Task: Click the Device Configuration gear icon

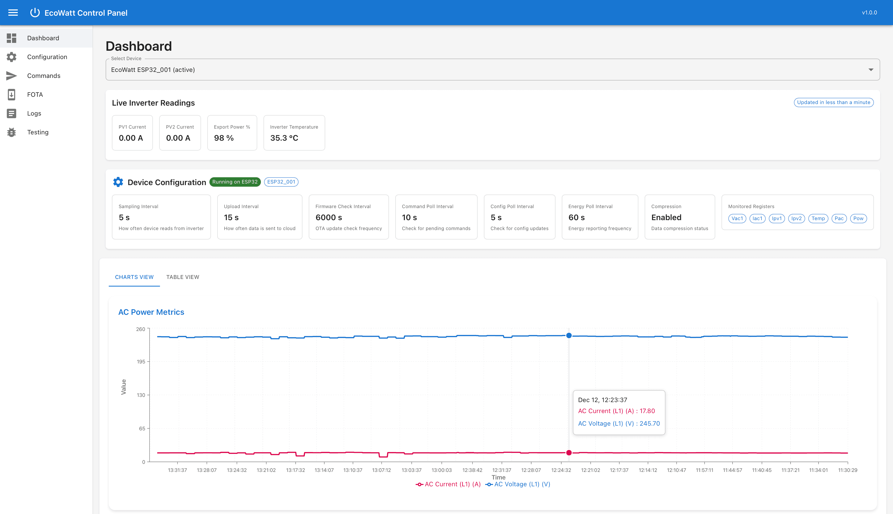Action: point(118,182)
